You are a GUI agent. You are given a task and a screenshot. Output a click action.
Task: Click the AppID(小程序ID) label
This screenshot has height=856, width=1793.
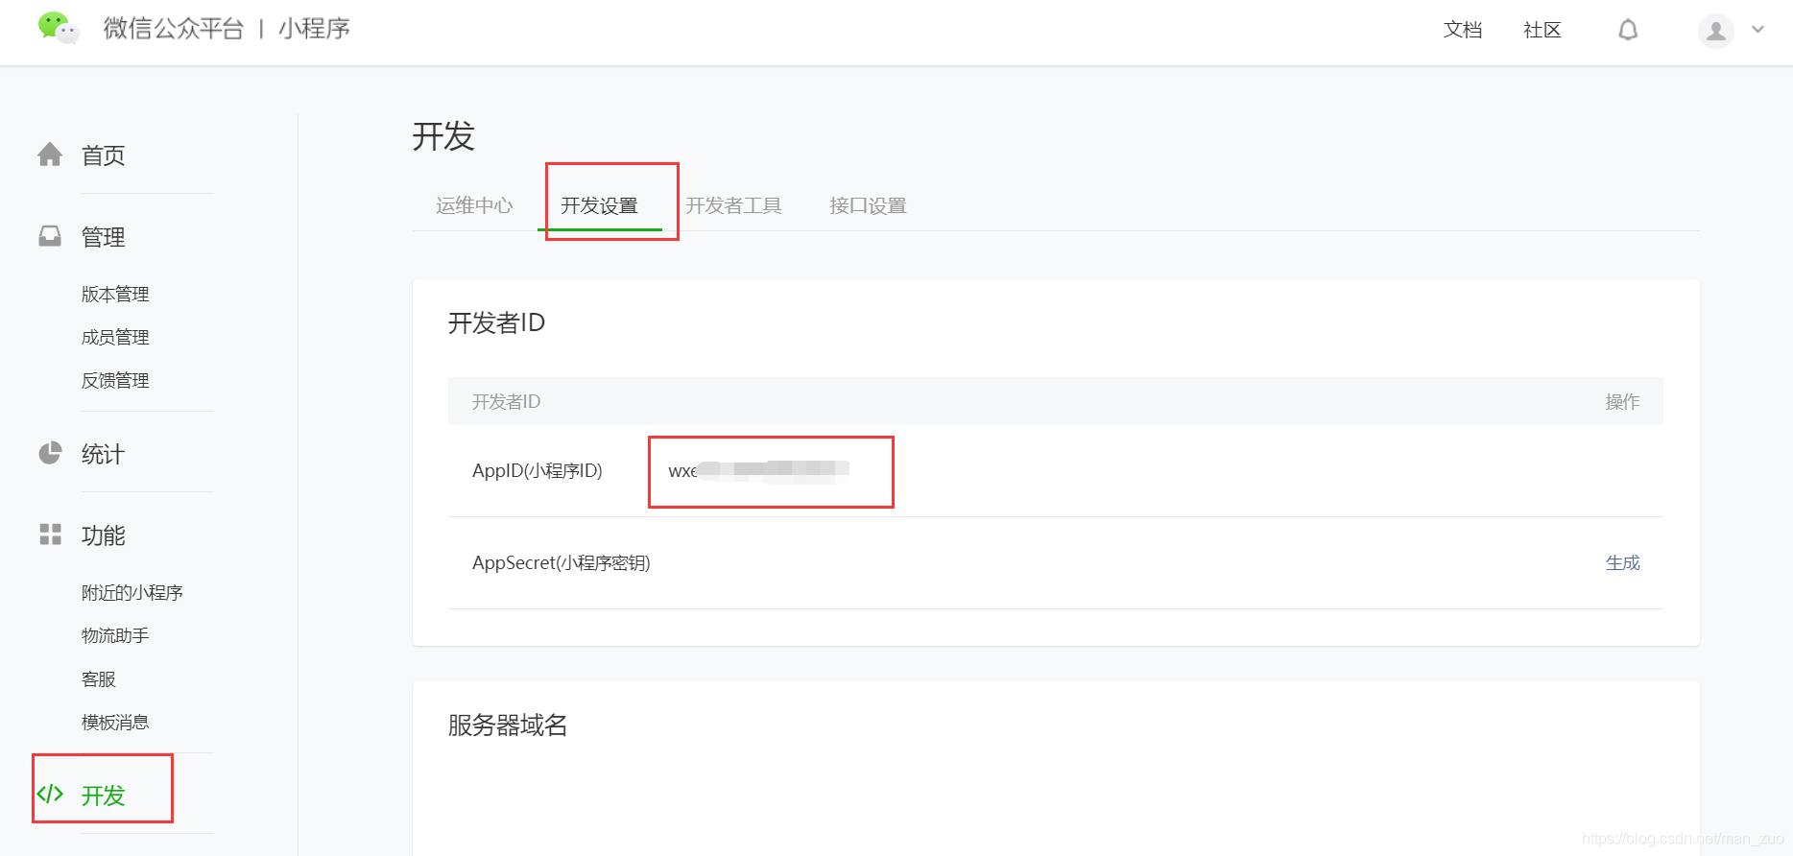point(538,470)
